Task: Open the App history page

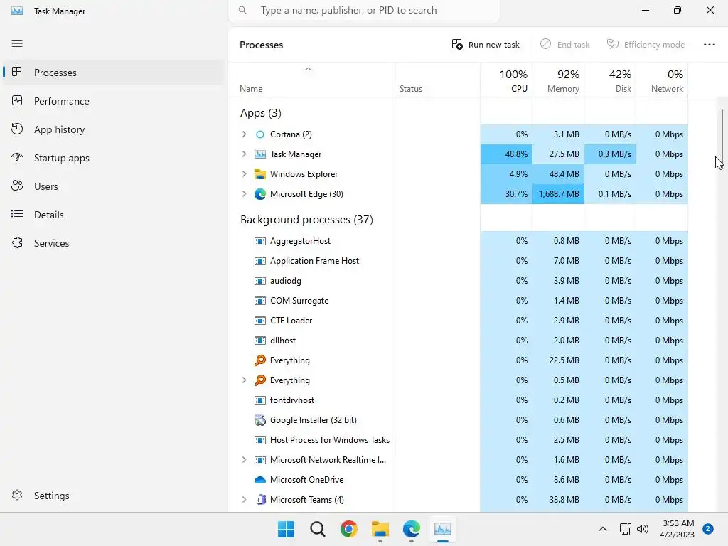Action: pos(114,129)
